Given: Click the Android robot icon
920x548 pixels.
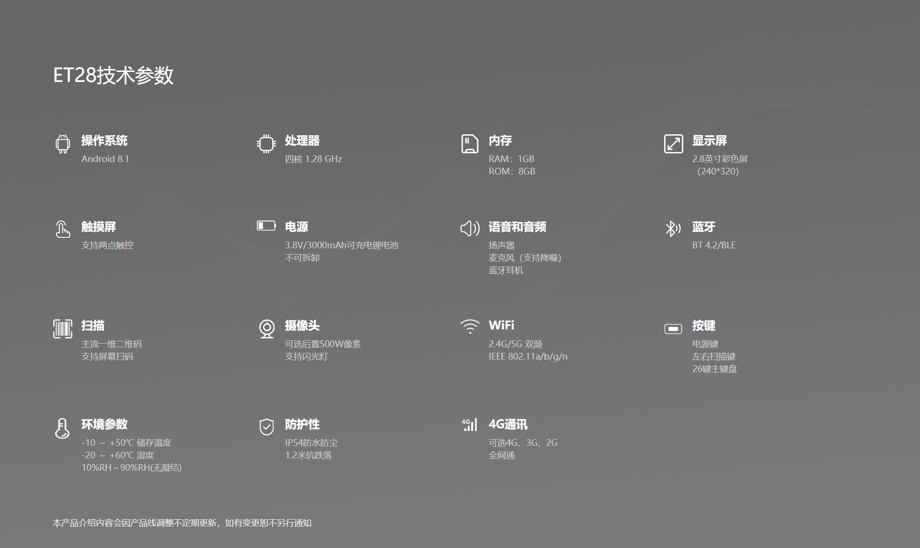Looking at the screenshot, I should (x=63, y=144).
